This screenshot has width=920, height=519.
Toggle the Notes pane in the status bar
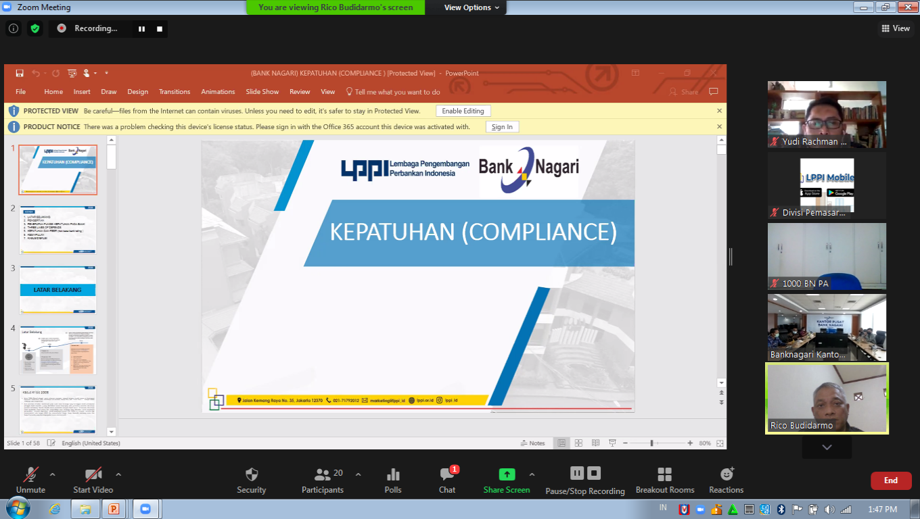point(532,443)
